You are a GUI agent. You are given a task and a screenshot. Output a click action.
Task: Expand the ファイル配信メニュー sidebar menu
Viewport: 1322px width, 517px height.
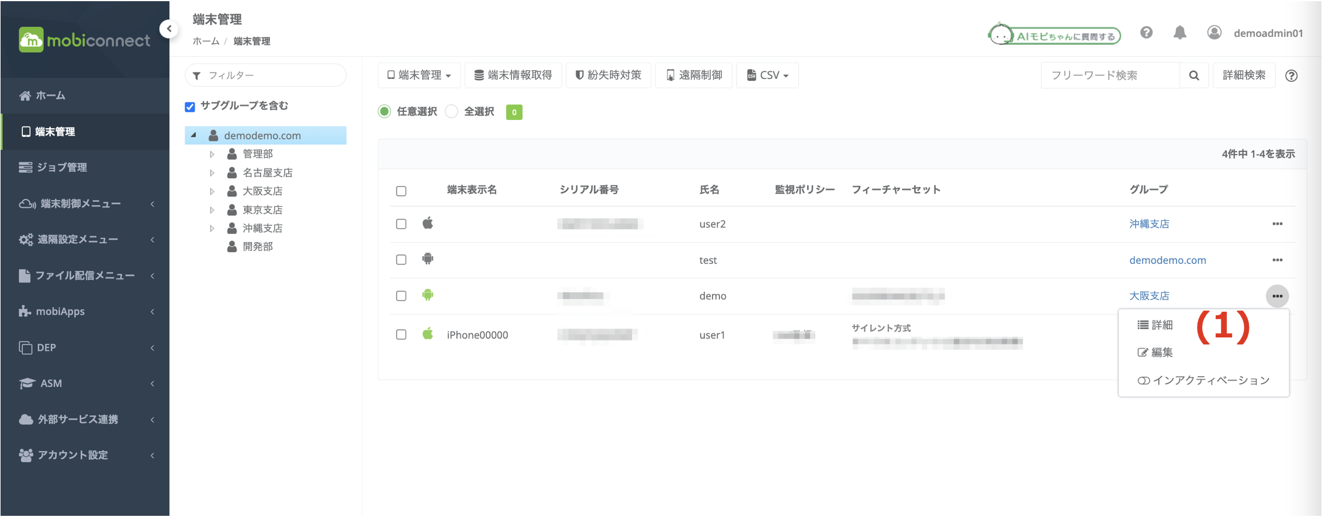pyautogui.click(x=85, y=275)
